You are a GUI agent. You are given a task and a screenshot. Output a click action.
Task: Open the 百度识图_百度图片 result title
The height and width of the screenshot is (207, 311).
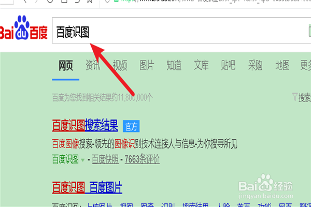pyautogui.click(x=87, y=187)
